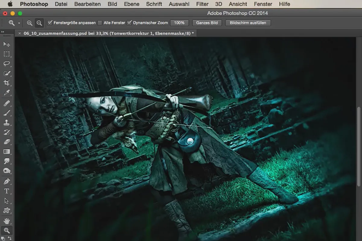Select the Pen tool
This screenshot has width=362, height=241.
coord(7,181)
